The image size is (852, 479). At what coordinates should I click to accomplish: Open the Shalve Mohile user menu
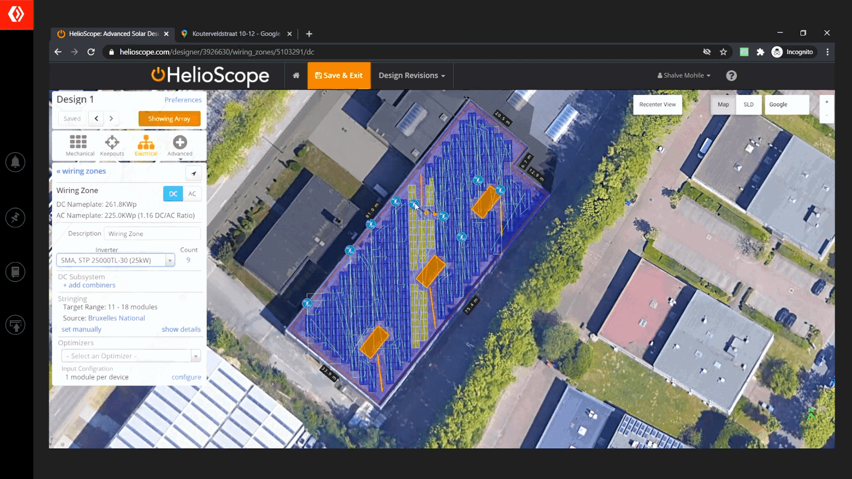(684, 76)
